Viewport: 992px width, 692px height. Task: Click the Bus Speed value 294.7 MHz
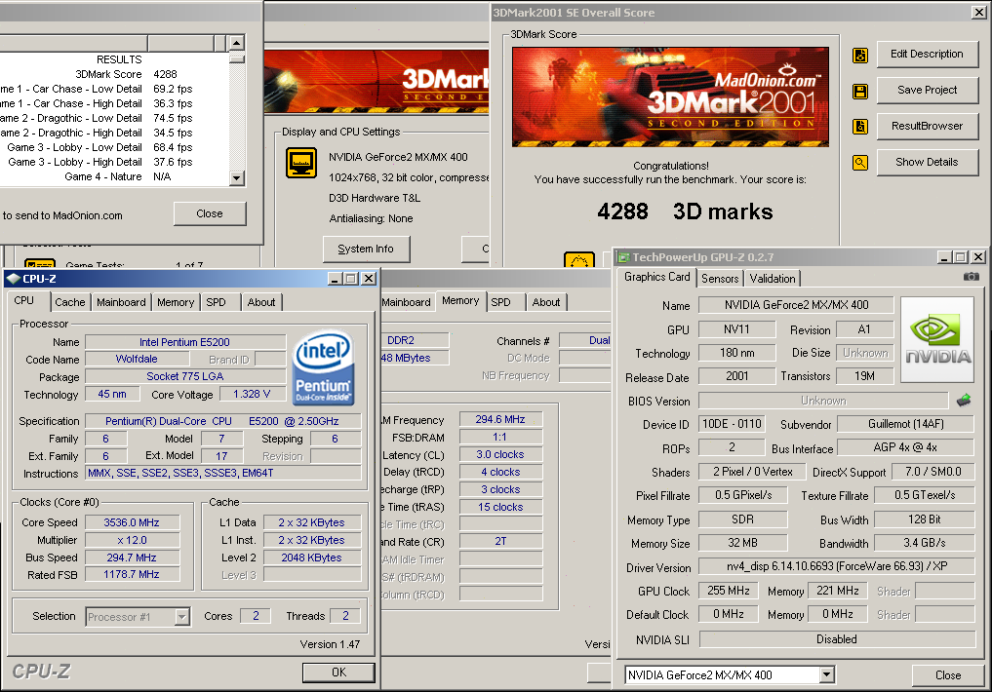(132, 557)
